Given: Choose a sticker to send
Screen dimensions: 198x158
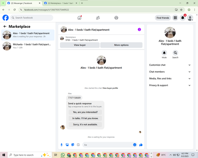Looking at the screenshot, I should tap(73, 145).
